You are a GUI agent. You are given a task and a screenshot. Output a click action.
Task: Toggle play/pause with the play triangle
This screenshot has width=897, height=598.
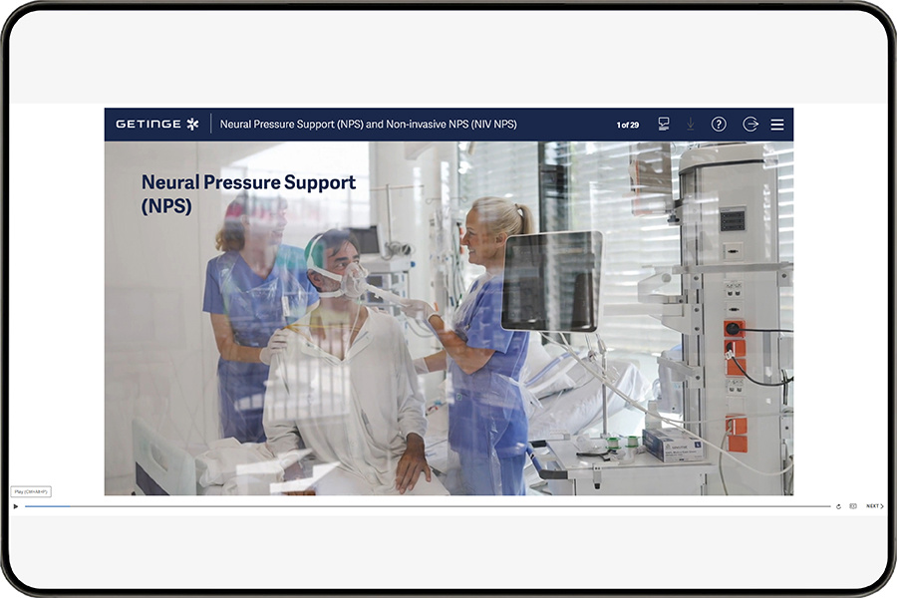pyautogui.click(x=16, y=506)
